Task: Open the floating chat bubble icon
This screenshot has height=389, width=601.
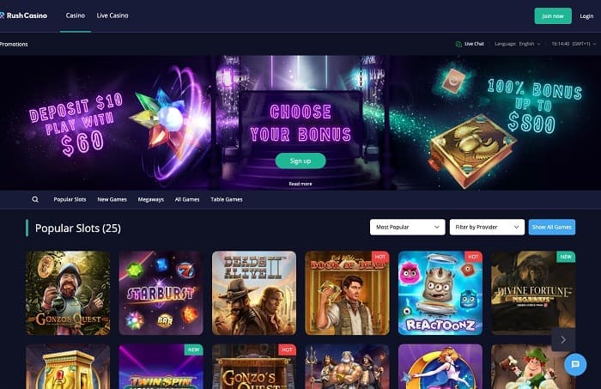Action: pyautogui.click(x=575, y=364)
